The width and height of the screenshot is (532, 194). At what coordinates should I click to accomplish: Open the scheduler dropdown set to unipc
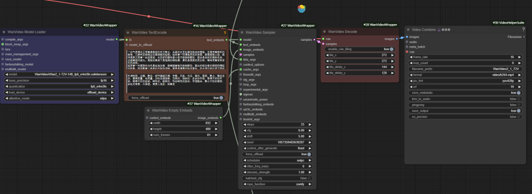pyautogui.click(x=277, y=160)
